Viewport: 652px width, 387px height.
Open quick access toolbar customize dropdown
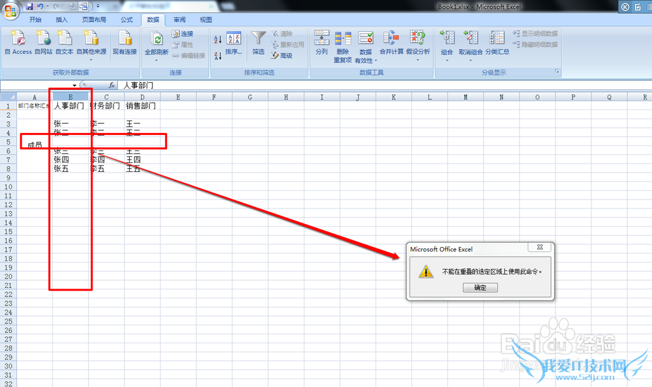[x=98, y=7]
